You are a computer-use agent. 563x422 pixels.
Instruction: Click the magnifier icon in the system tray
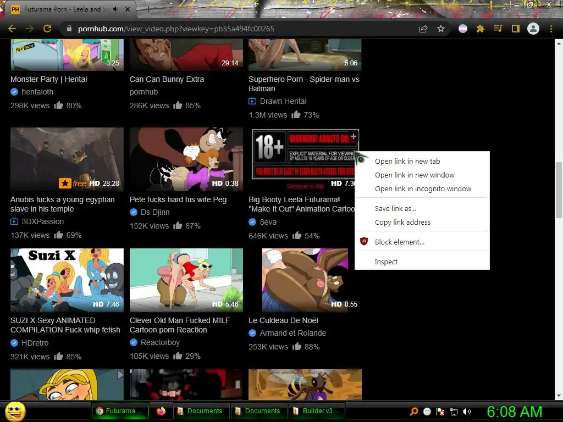pyautogui.click(x=413, y=412)
